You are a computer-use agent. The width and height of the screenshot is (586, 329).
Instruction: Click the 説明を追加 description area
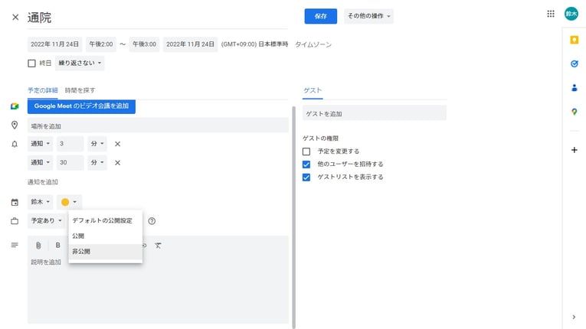tap(158, 289)
